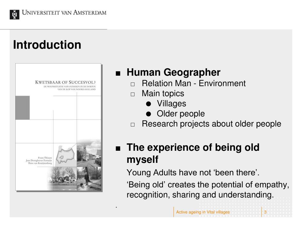Click the hollow box before Main topics
302x227 pixels.
132,94
